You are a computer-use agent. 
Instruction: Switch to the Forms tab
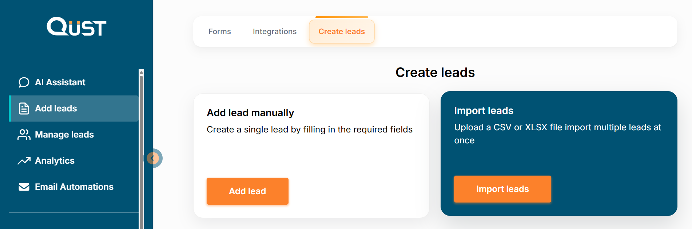pos(220,32)
